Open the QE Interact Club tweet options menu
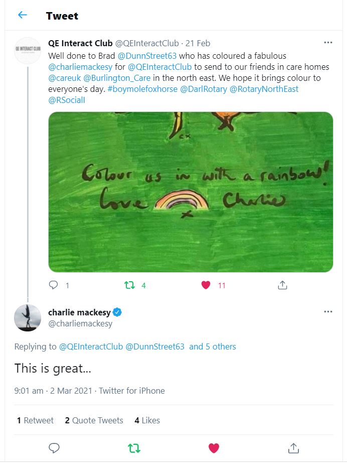 coord(328,43)
